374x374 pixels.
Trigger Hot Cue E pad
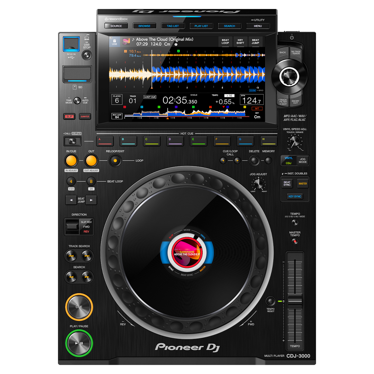click(x=199, y=141)
